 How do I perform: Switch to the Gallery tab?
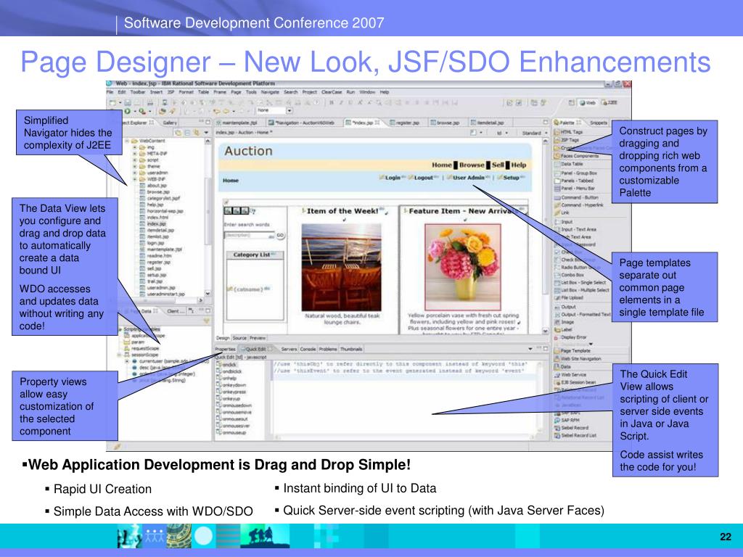pos(170,122)
